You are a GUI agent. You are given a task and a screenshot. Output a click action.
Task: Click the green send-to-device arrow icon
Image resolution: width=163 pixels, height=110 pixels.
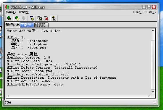click(17, 18)
